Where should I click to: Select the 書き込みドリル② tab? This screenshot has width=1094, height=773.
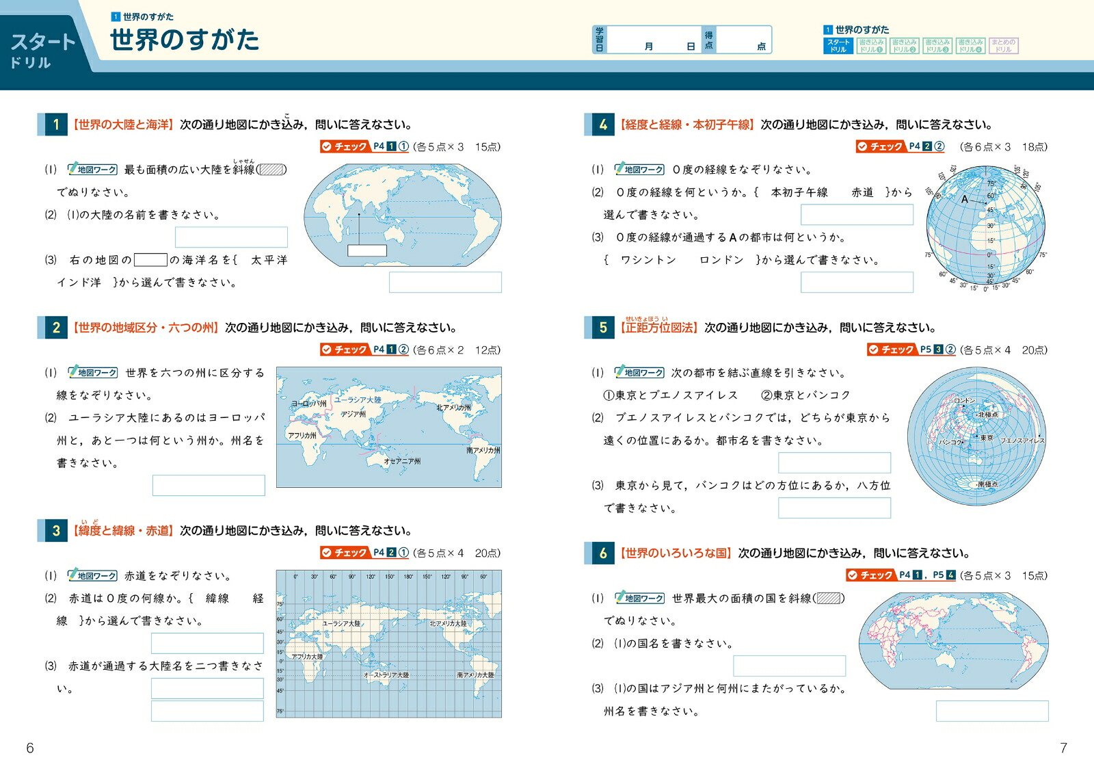(x=904, y=46)
